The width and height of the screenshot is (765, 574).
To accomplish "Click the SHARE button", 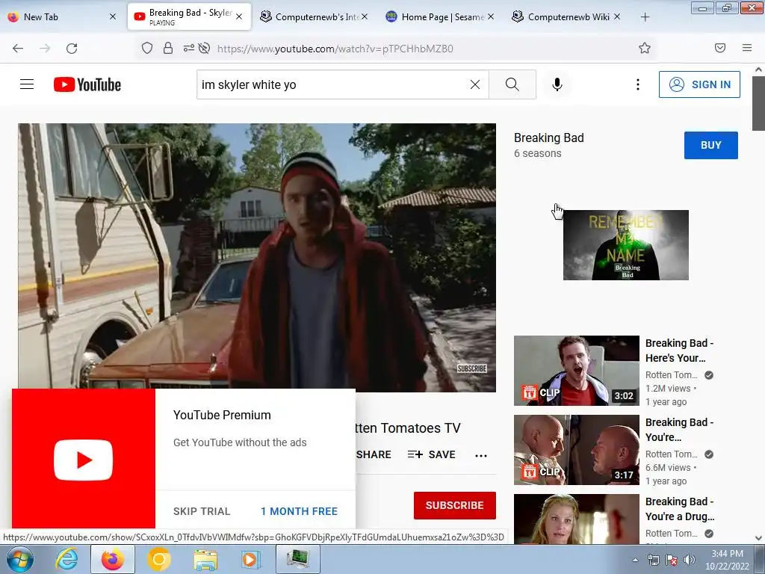I will 374,454.
